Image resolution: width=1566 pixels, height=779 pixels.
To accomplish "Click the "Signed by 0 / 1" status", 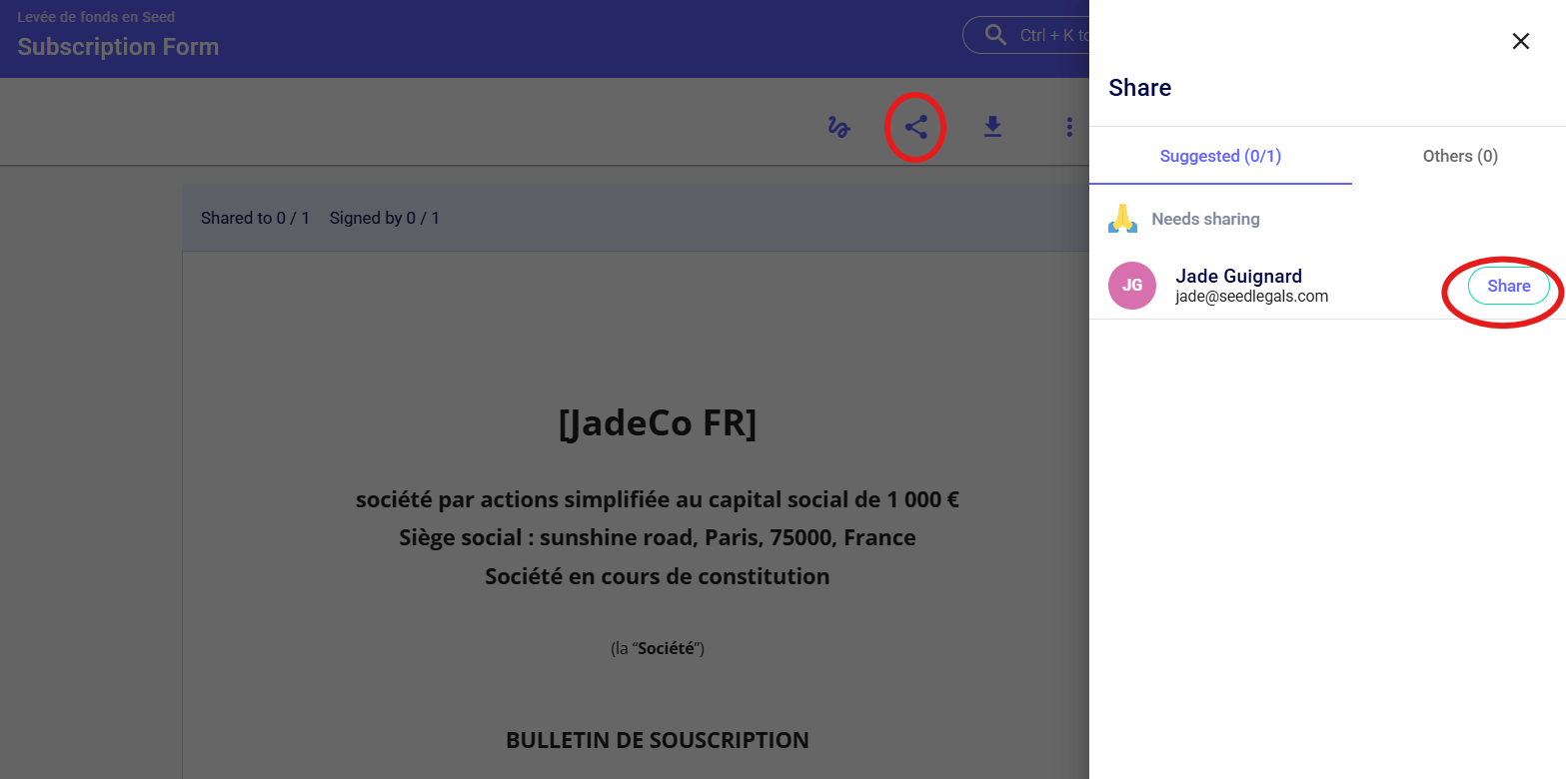I will coord(385,218).
